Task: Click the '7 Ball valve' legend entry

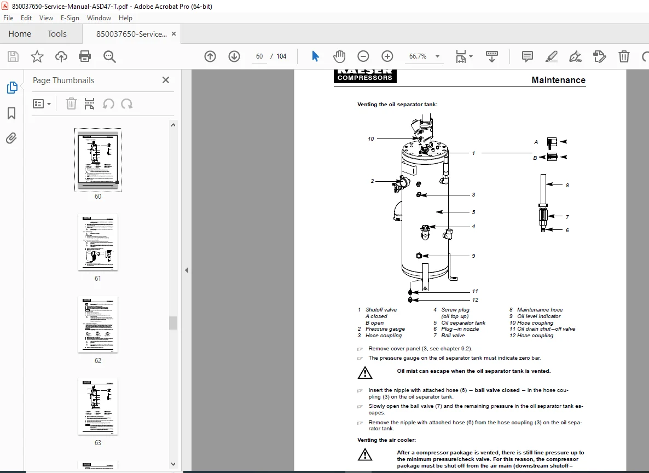Action: tap(449, 336)
